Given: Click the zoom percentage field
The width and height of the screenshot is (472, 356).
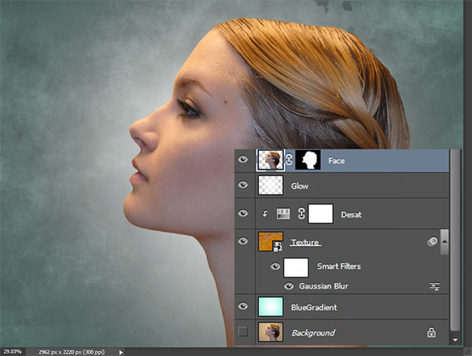Looking at the screenshot, I should click(11, 352).
